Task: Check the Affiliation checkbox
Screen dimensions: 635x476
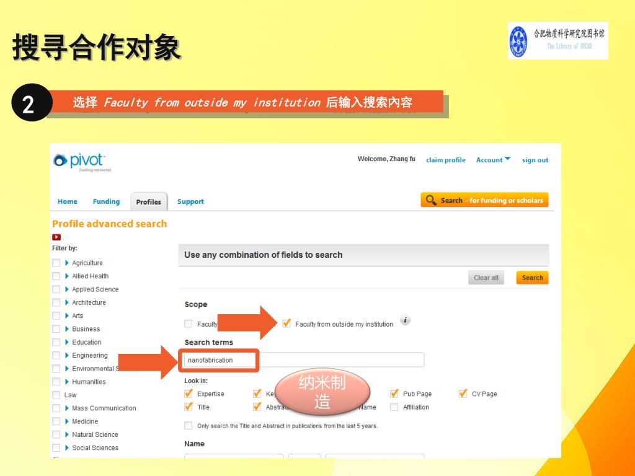Action: pyautogui.click(x=394, y=407)
